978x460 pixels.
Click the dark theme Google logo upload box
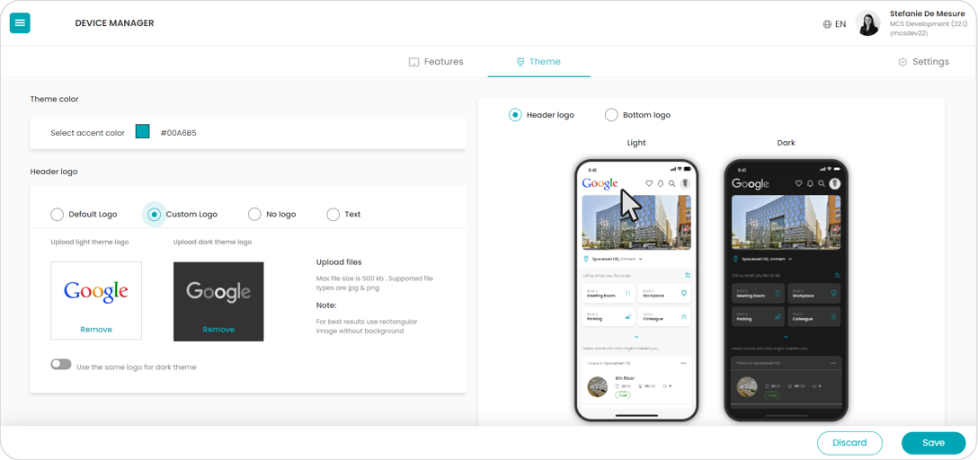218,301
